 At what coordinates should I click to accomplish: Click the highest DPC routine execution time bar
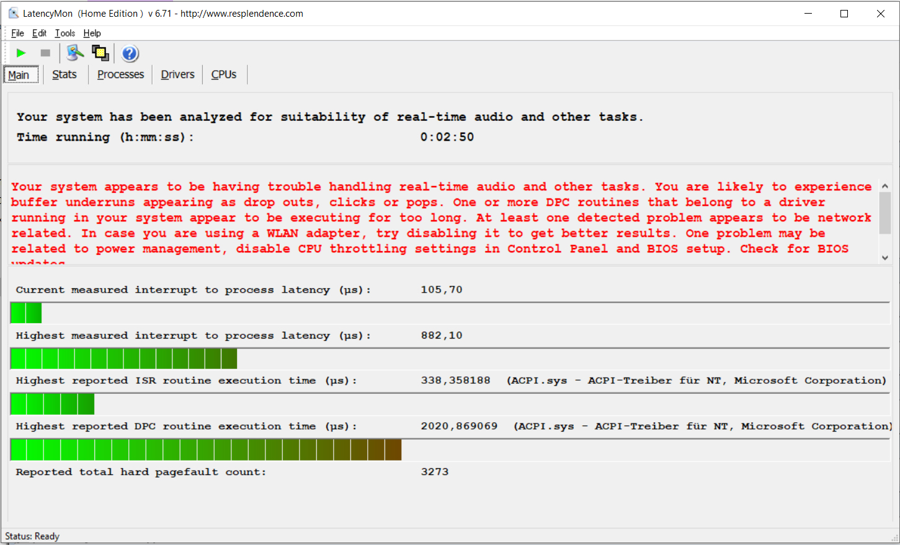[x=206, y=450]
